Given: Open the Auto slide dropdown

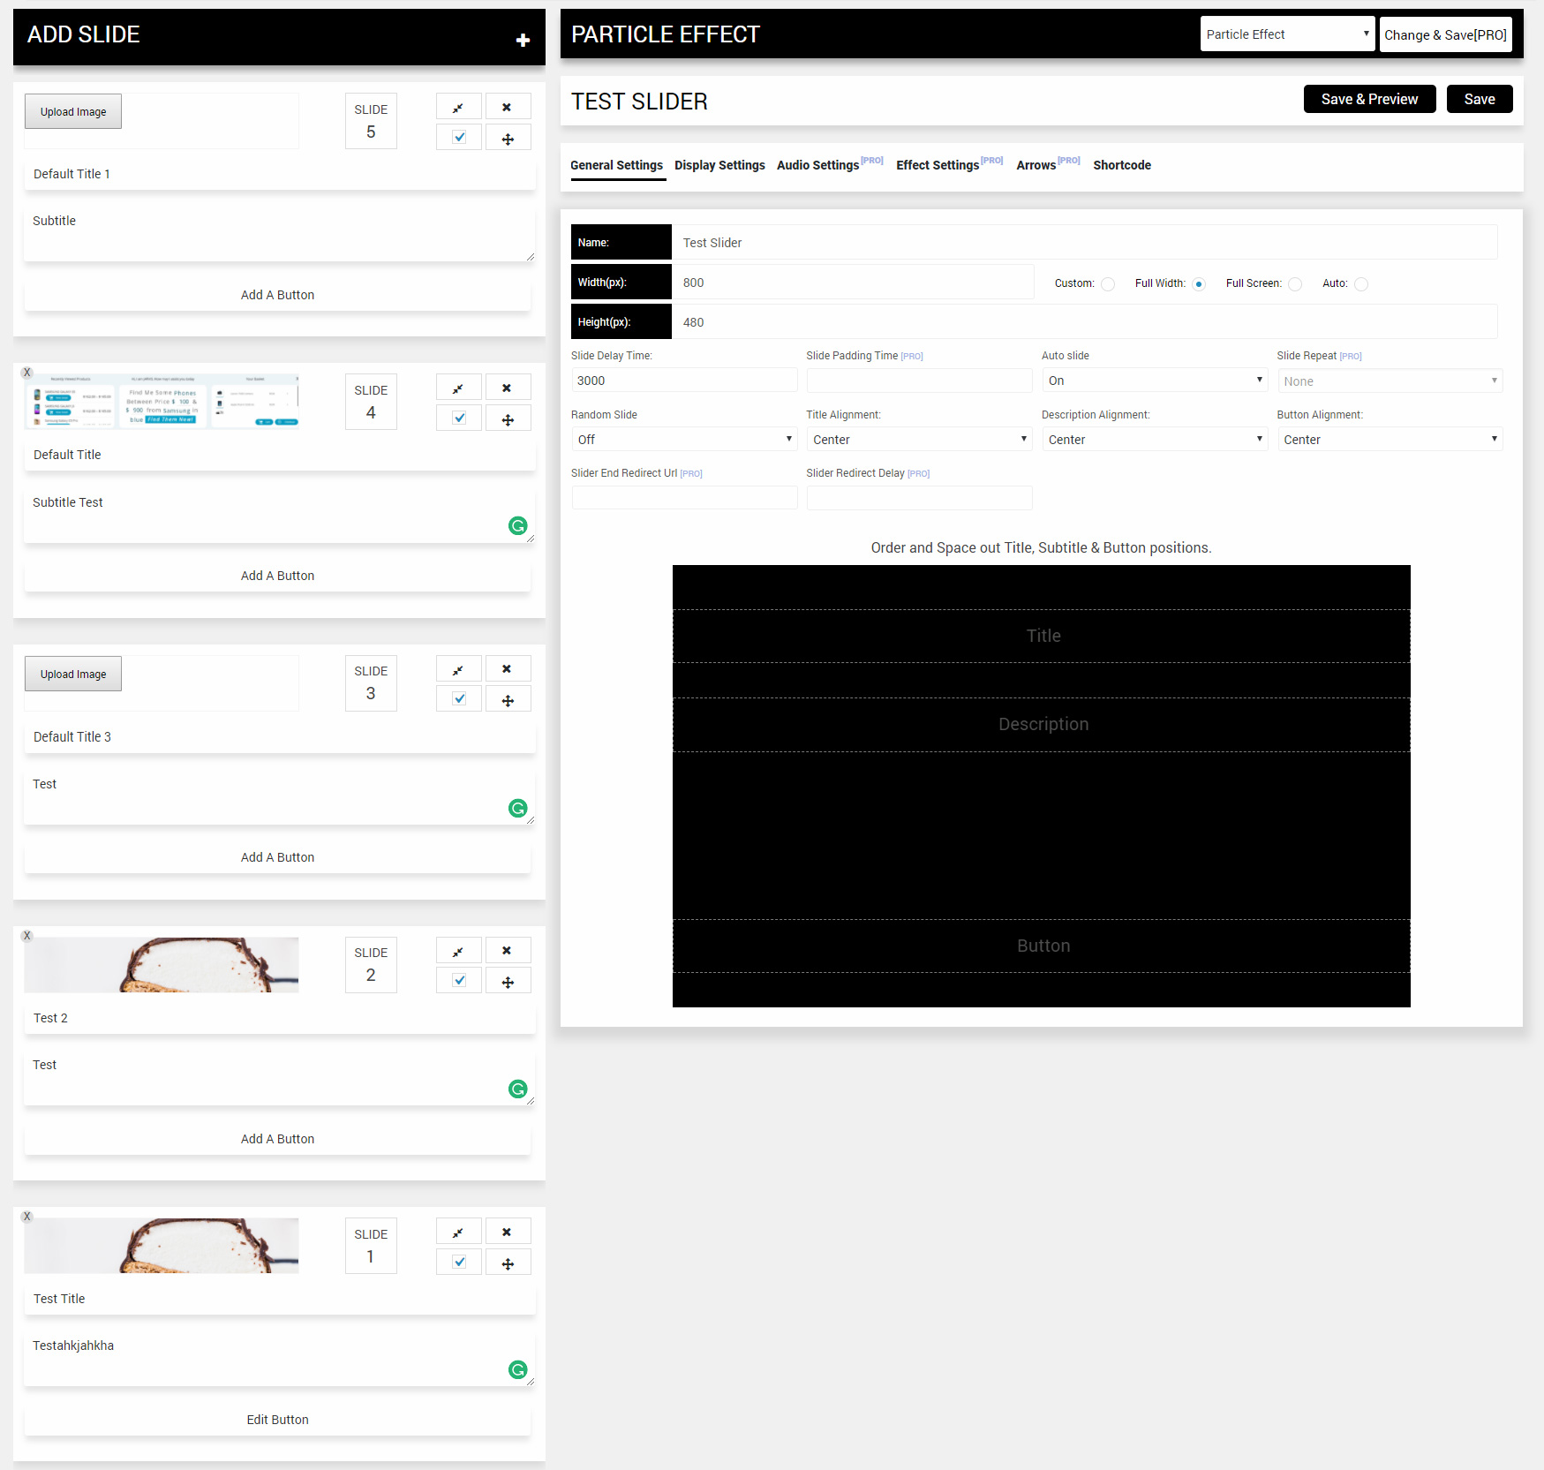Looking at the screenshot, I should [x=1154, y=381].
